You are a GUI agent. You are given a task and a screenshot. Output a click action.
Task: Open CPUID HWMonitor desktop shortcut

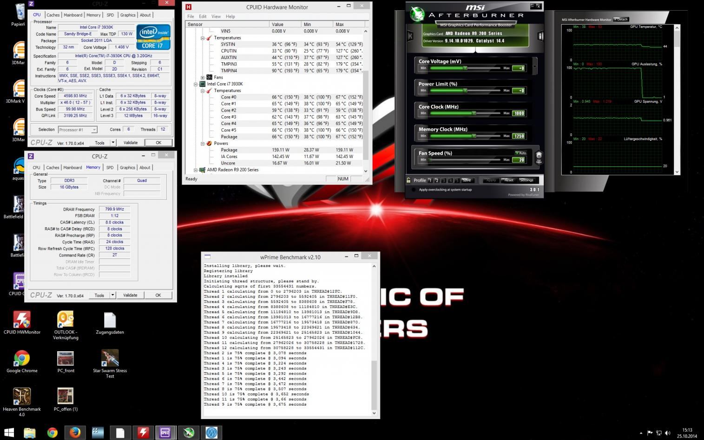(x=22, y=323)
